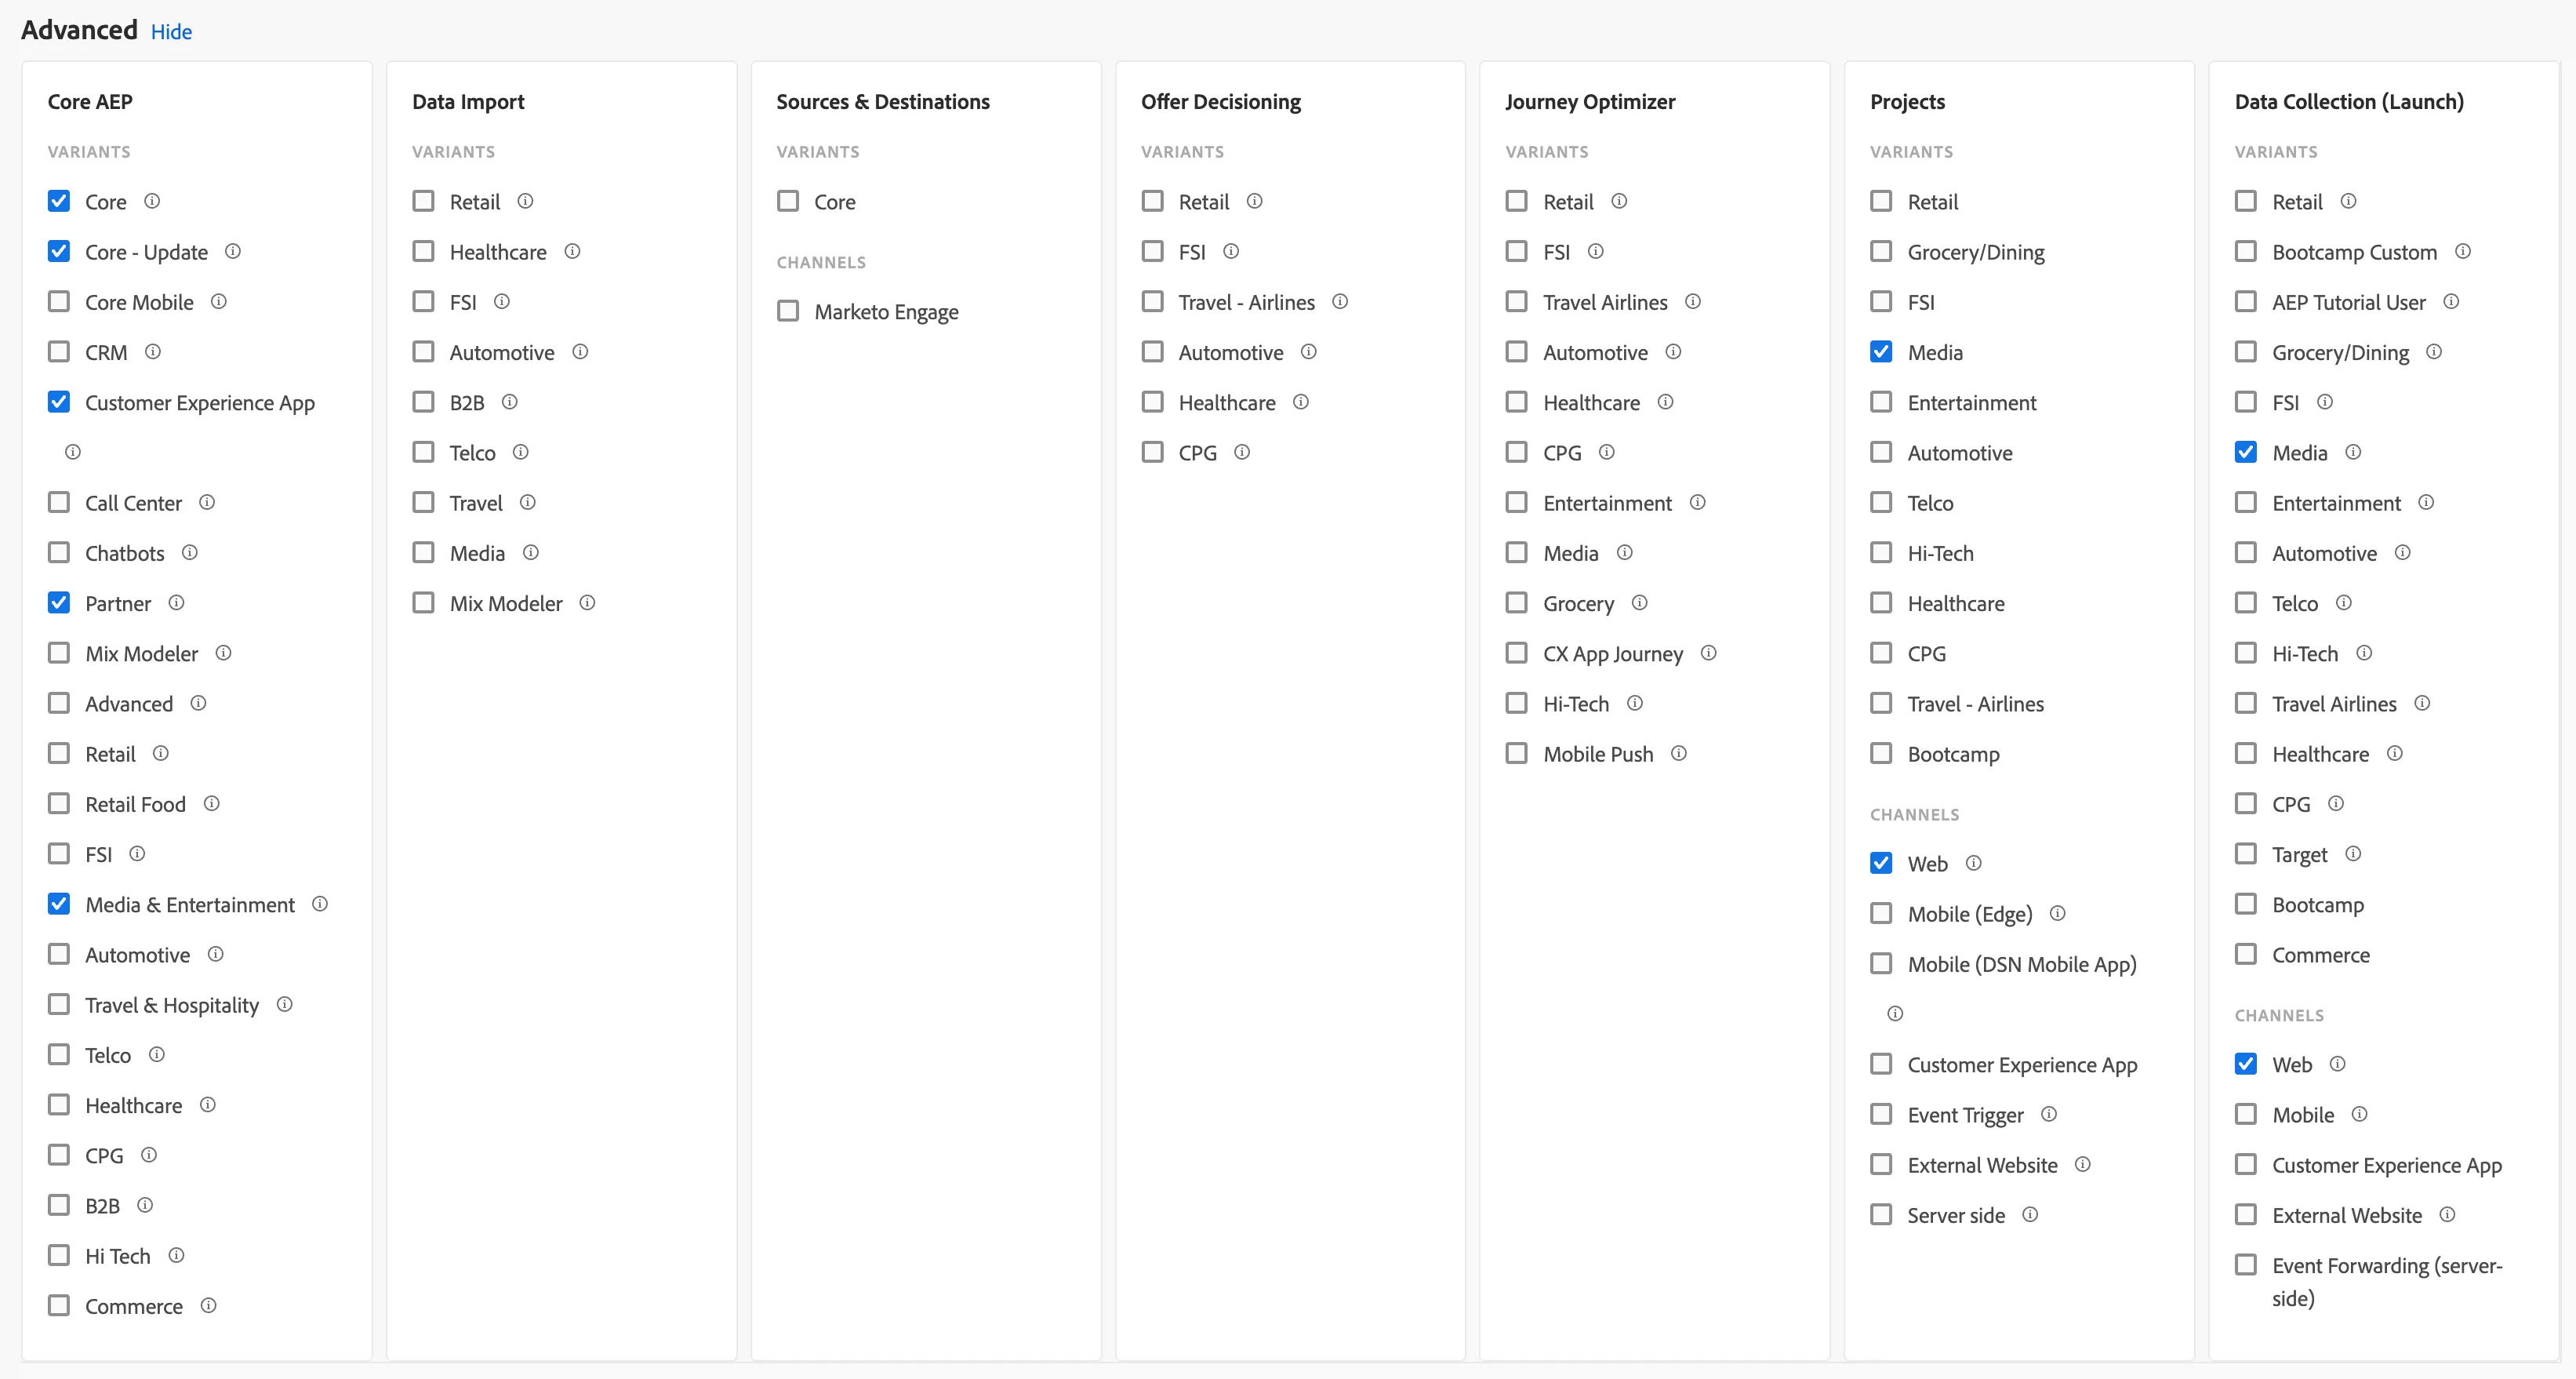The image size is (2576, 1379).
Task: Check CPG in Offer Decisioning
Action: (x=1153, y=452)
